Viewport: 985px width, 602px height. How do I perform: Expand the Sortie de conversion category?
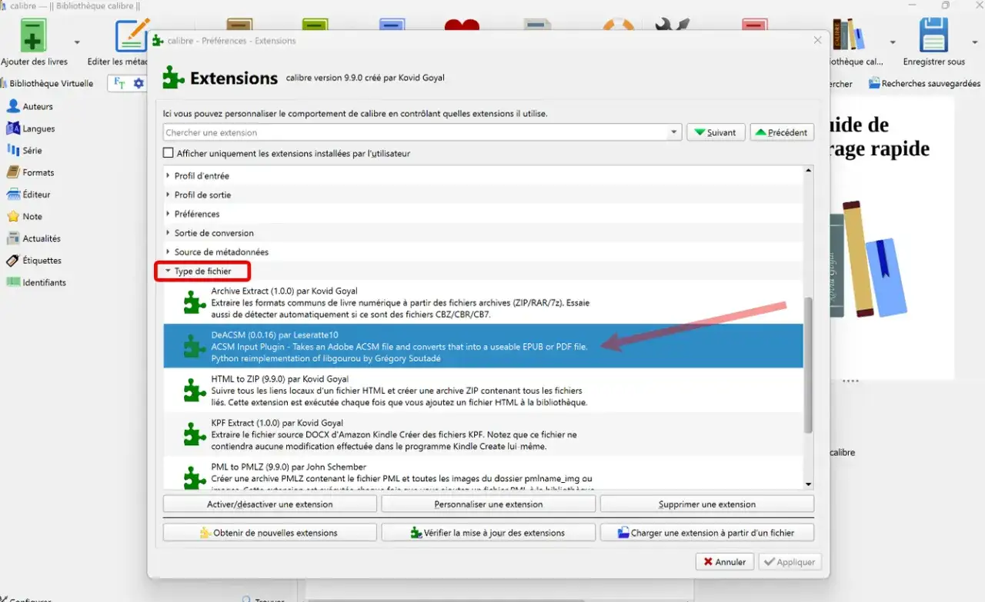(x=169, y=233)
